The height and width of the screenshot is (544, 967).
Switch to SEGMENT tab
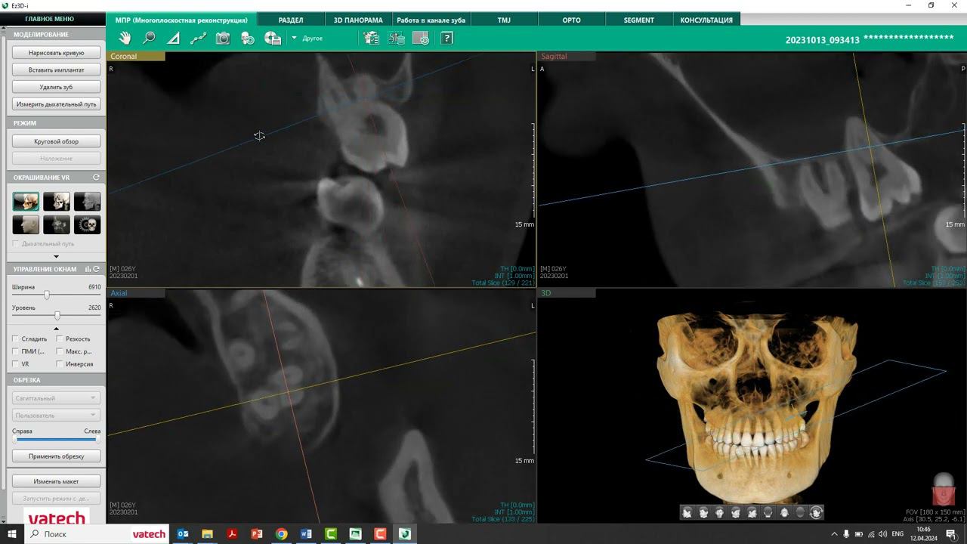point(639,20)
